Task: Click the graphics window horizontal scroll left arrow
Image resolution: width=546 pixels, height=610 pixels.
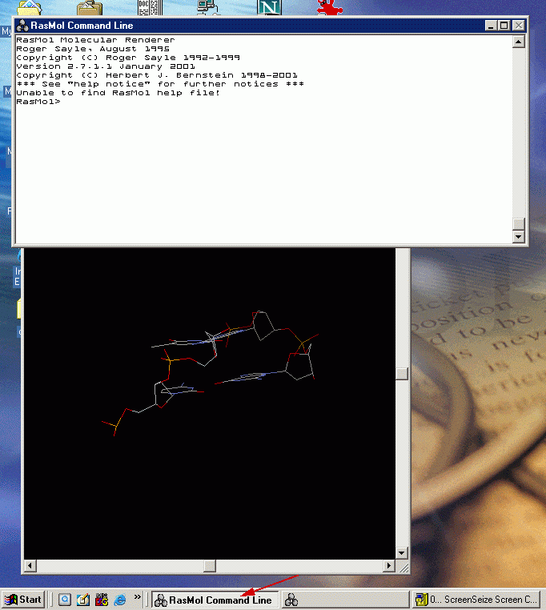Action: coord(30,566)
